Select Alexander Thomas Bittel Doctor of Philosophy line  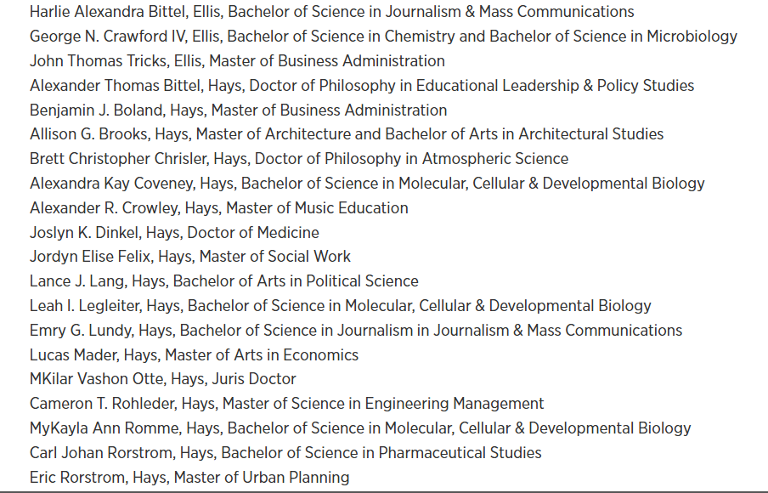361,85
